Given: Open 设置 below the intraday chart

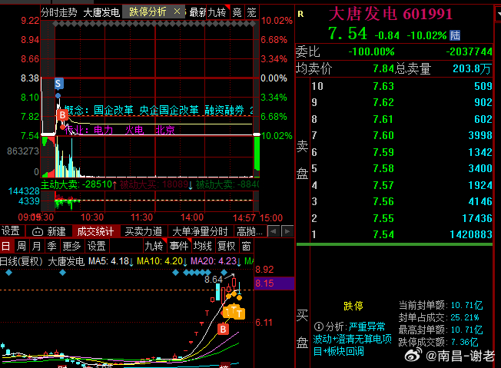Looking at the screenshot, I should coord(11,231).
